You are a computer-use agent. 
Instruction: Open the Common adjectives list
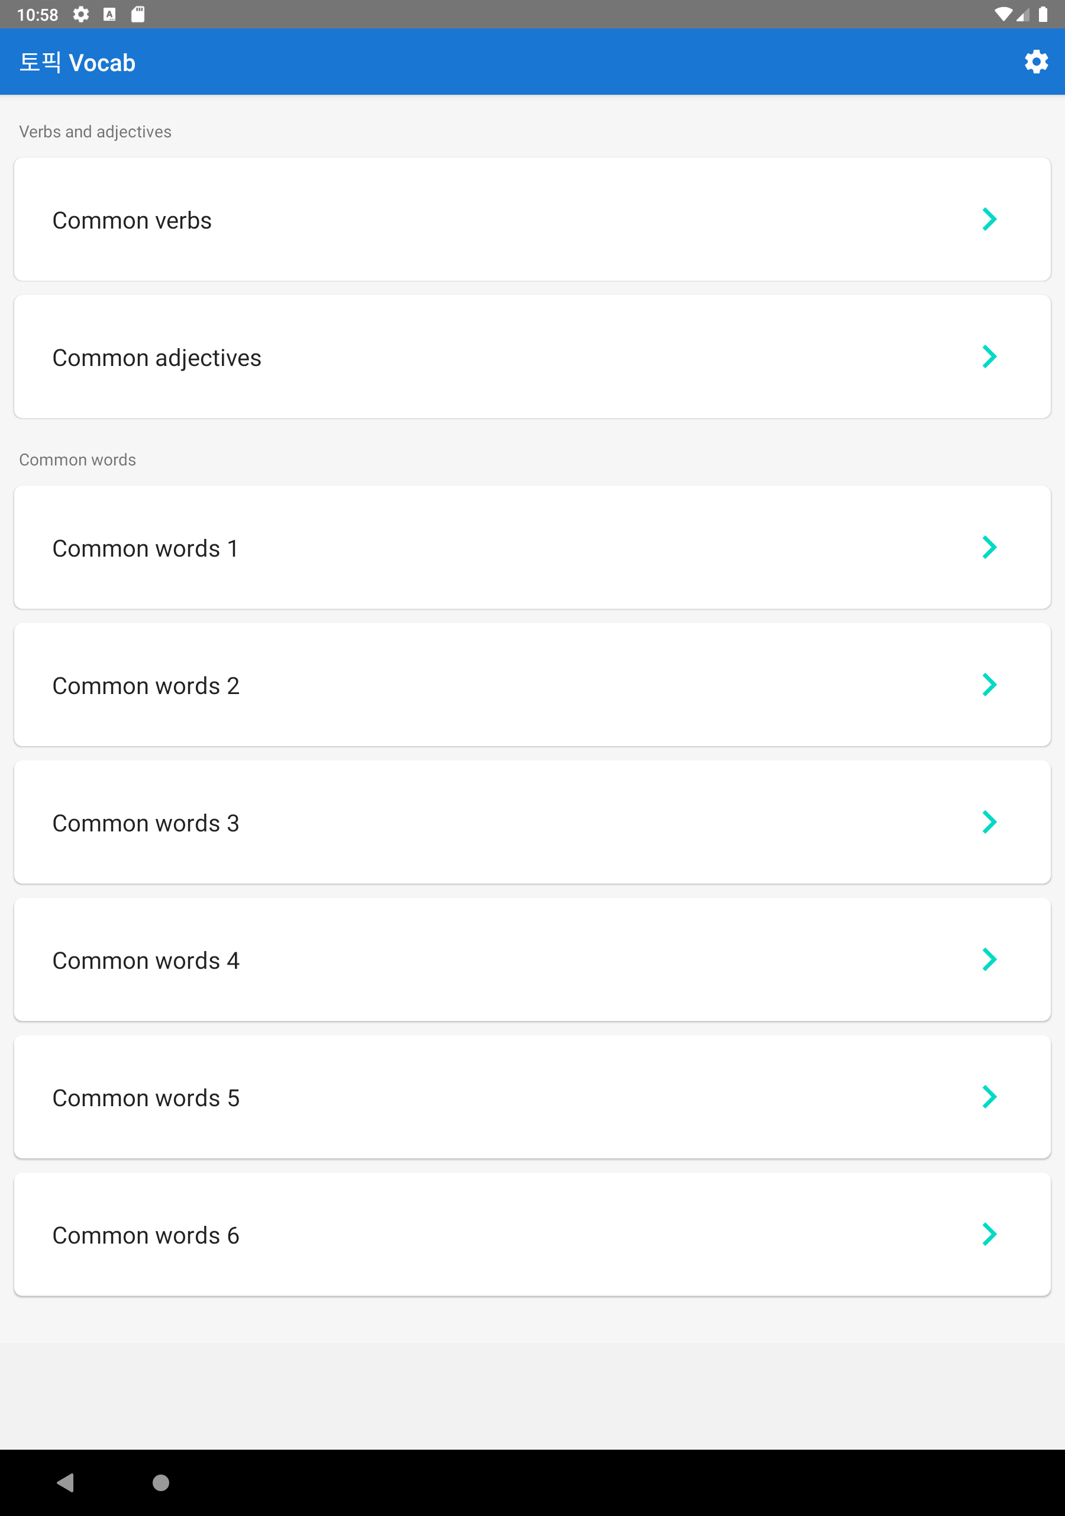[x=157, y=358]
